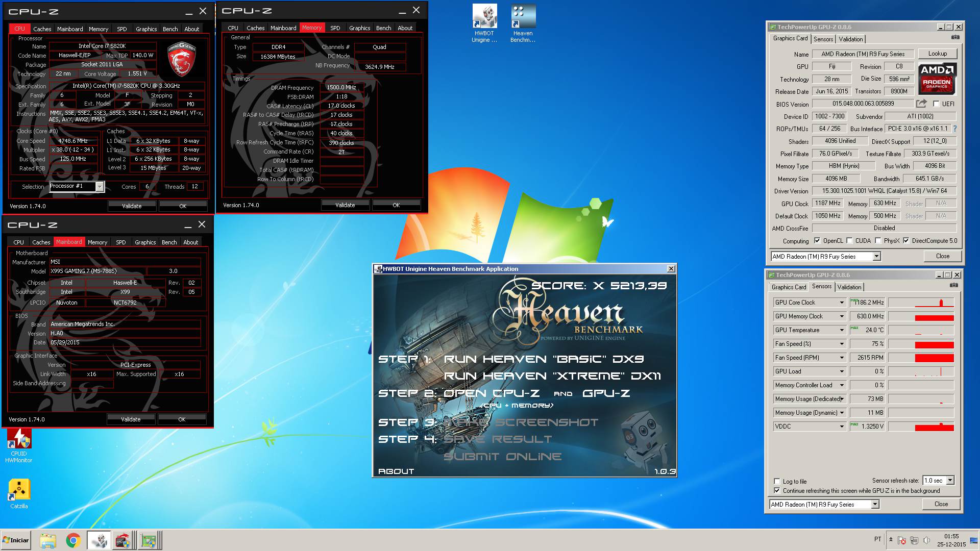Toggle the UEFI checkbox in GPU-Z
The height and width of the screenshot is (551, 980).
936,104
